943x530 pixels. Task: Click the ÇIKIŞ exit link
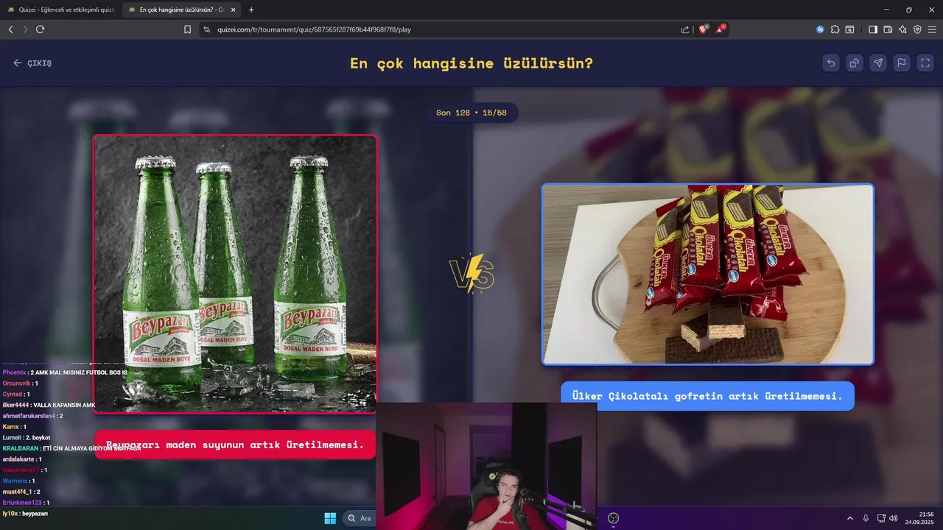click(x=32, y=63)
